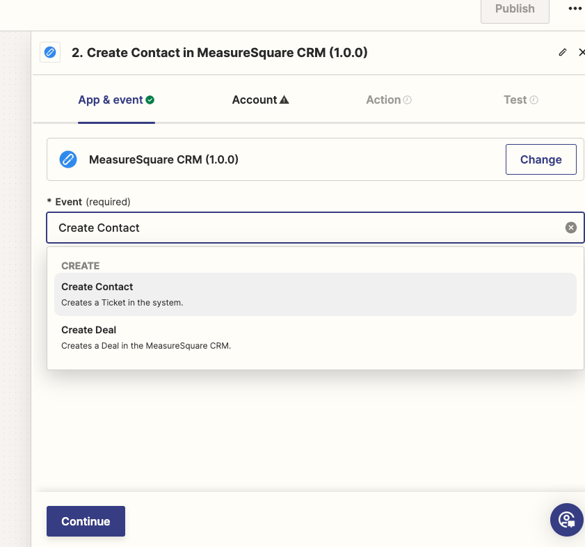Click the pencil icon to rename step
The width and height of the screenshot is (585, 547).
(563, 52)
